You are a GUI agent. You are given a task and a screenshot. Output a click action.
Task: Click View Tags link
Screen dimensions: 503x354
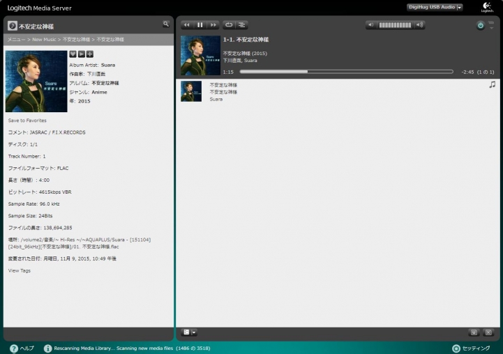[x=20, y=270]
